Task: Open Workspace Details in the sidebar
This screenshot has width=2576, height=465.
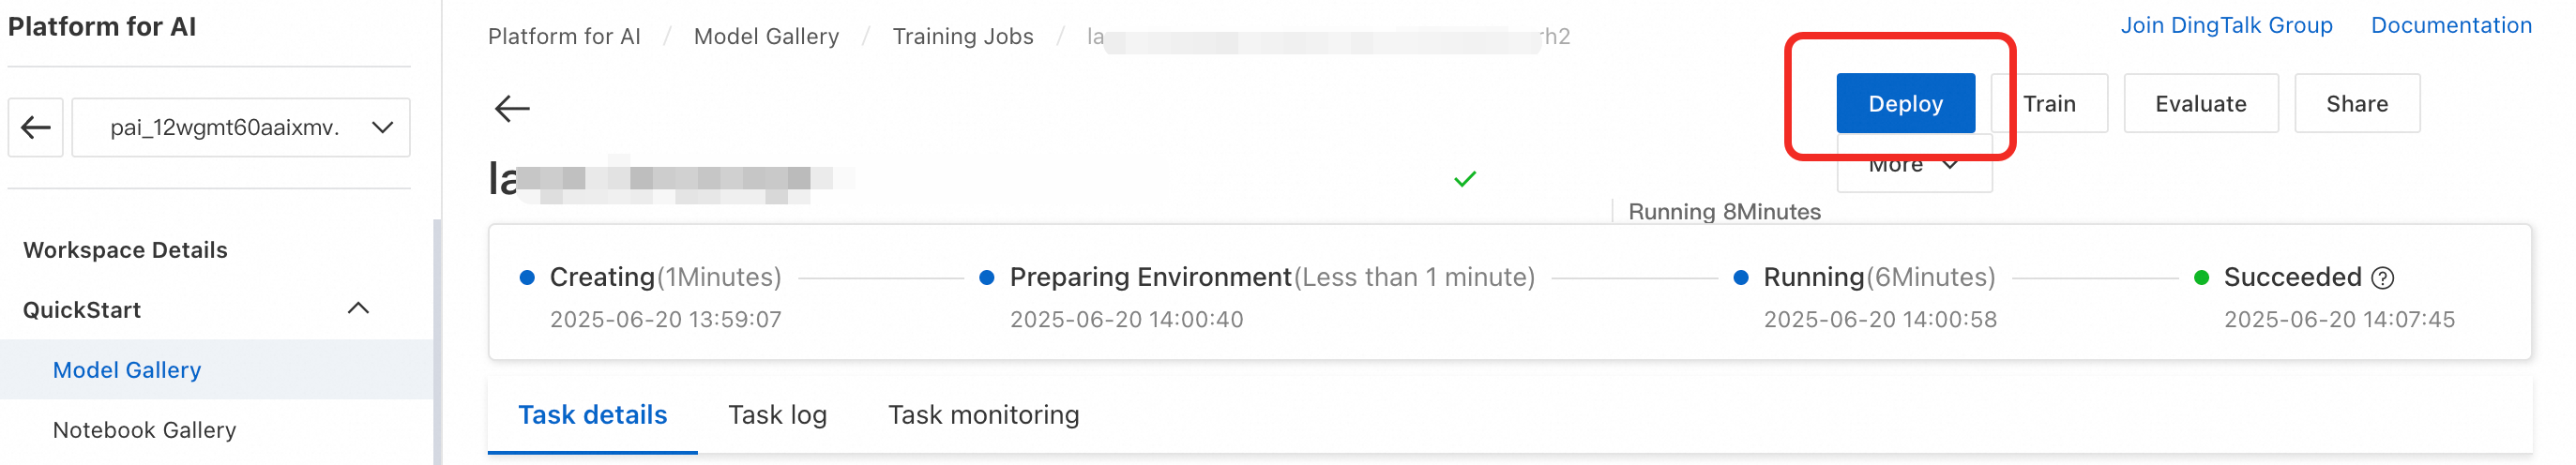Action: (125, 250)
